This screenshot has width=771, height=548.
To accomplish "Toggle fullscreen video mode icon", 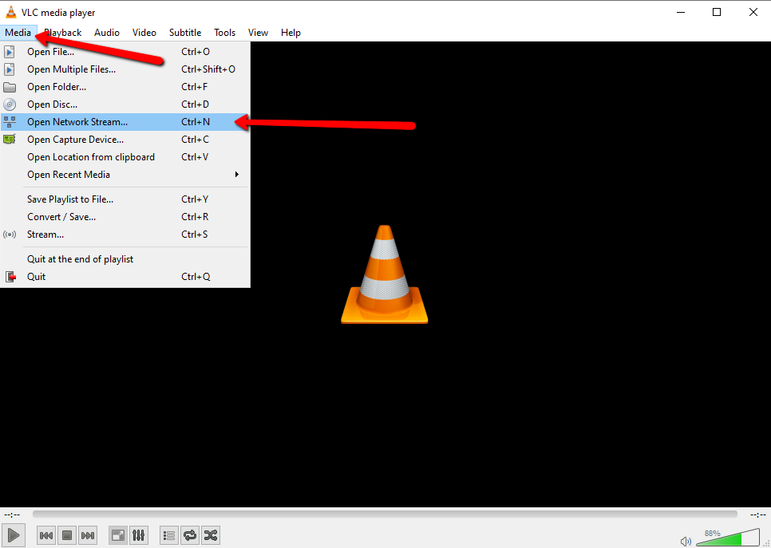I will point(118,535).
